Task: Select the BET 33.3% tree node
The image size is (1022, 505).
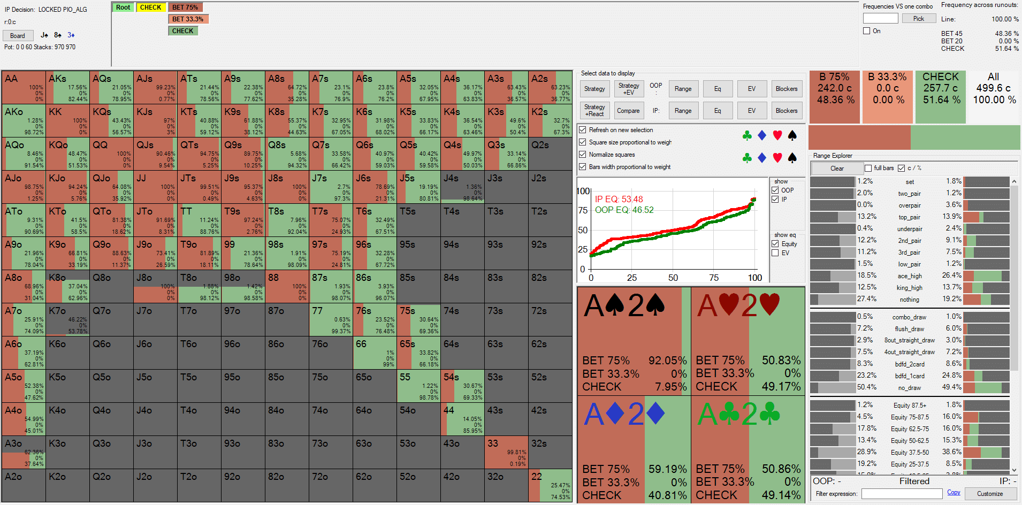Action: tap(188, 19)
